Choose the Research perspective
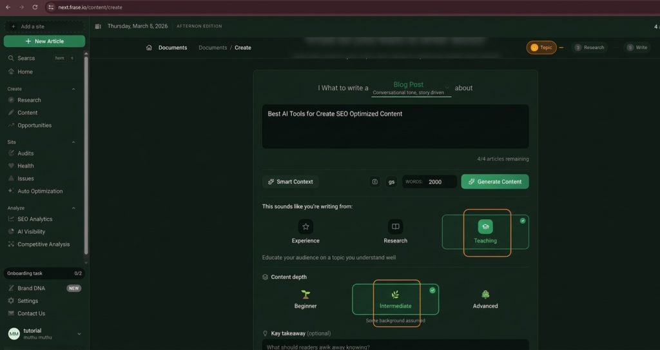This screenshot has height=350, width=660. pos(395,231)
